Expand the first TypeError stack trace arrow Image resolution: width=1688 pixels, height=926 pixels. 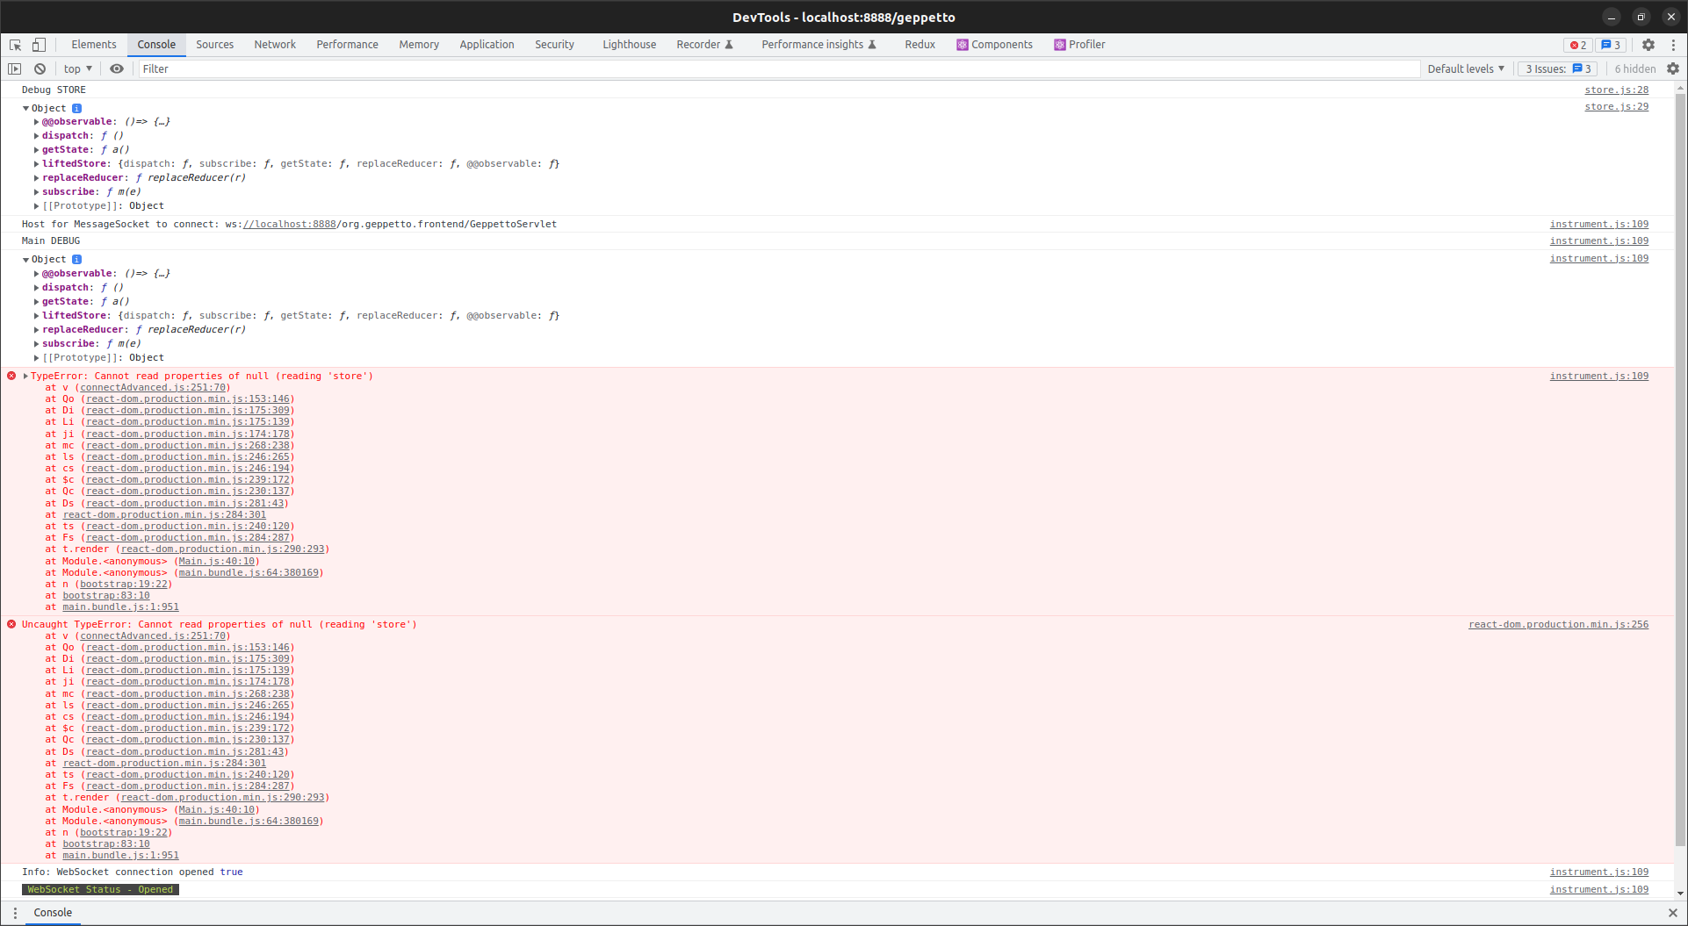(x=25, y=376)
